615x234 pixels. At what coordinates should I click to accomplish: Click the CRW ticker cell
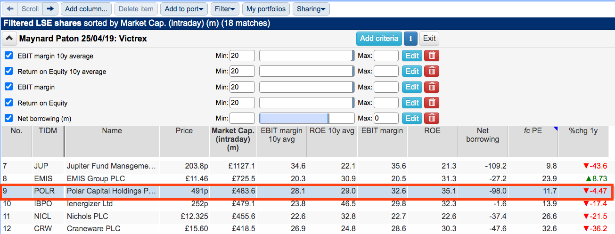42,228
